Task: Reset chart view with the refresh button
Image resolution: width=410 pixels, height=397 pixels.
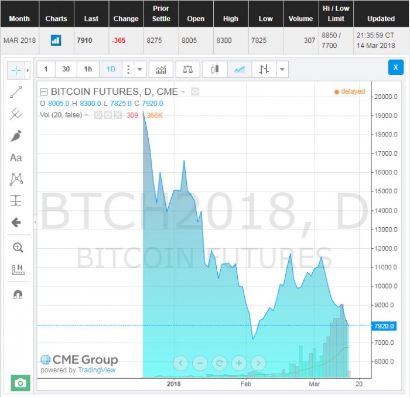Action: coord(220,363)
